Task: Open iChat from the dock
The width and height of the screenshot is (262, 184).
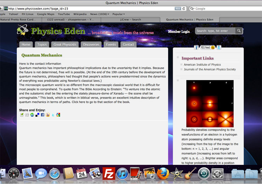Action: [41, 174]
